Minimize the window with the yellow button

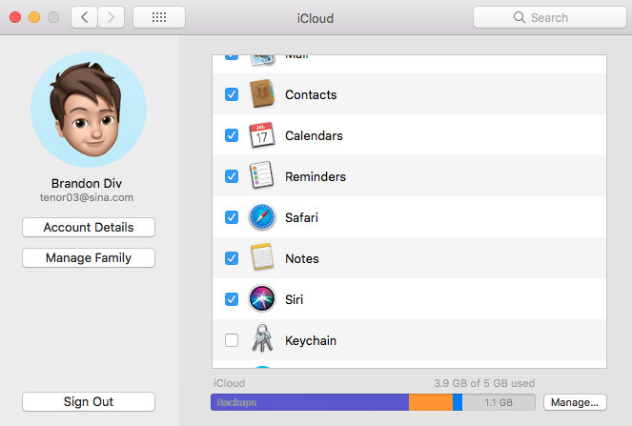34,17
